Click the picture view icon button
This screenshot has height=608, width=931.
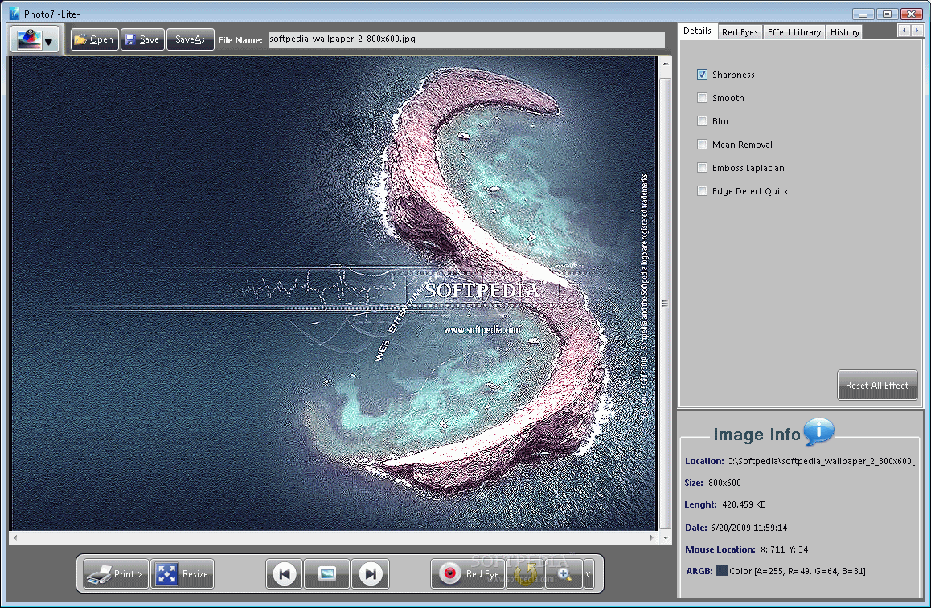click(326, 573)
